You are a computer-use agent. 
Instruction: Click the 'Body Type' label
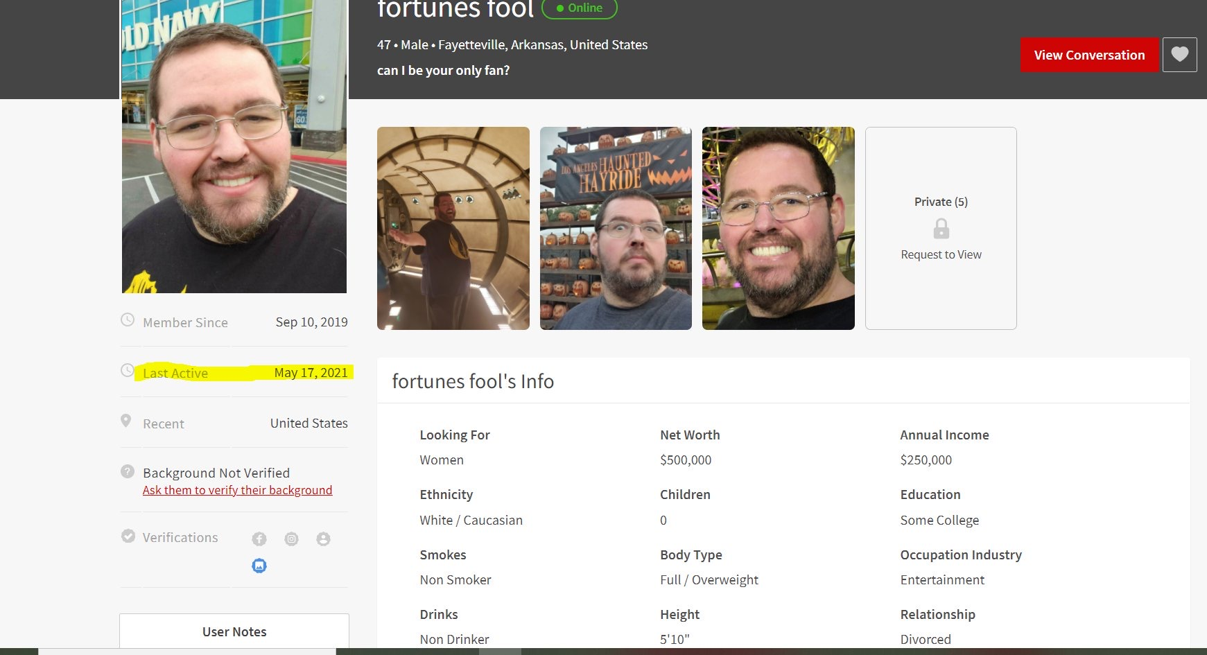(x=691, y=555)
